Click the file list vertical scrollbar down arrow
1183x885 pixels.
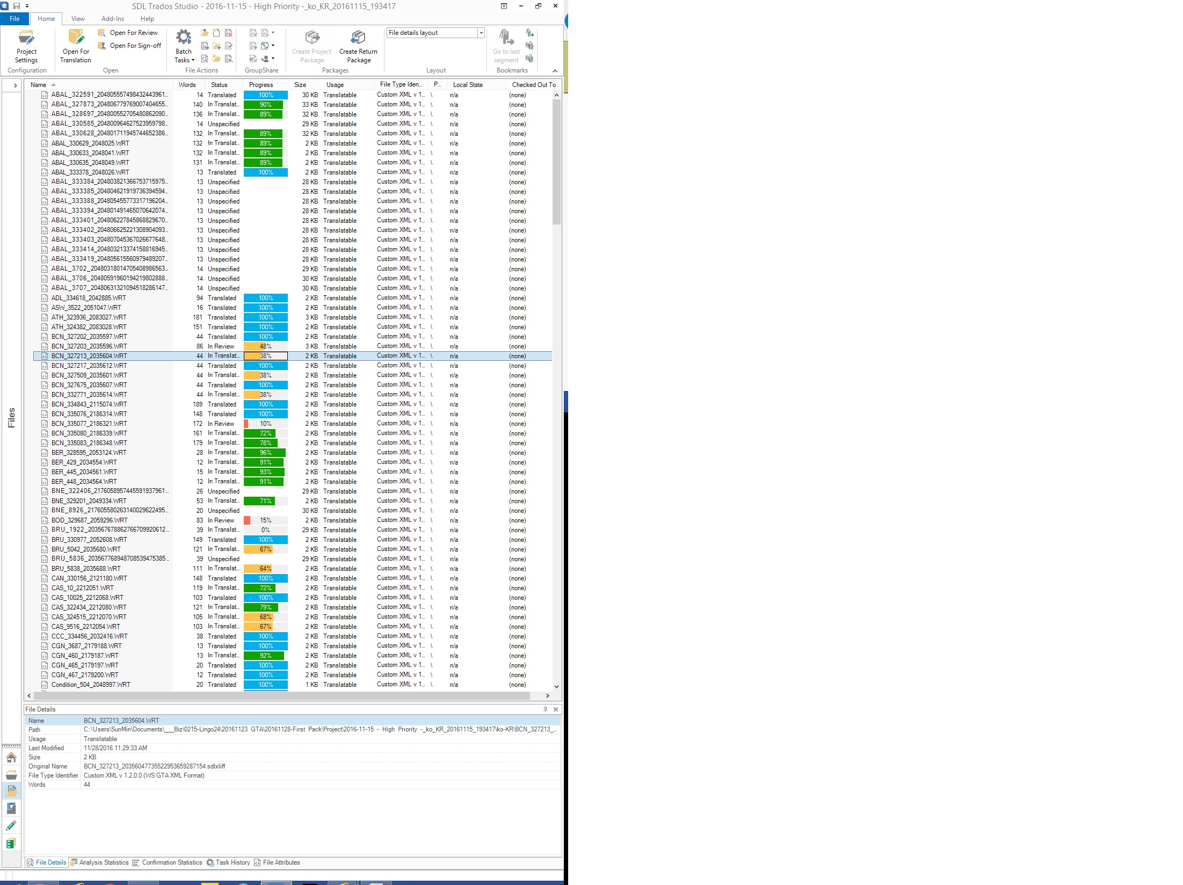coord(556,686)
